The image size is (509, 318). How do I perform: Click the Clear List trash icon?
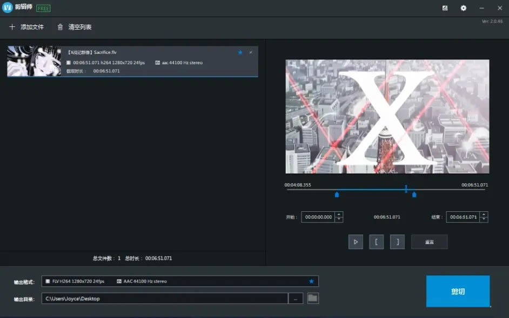(x=59, y=26)
